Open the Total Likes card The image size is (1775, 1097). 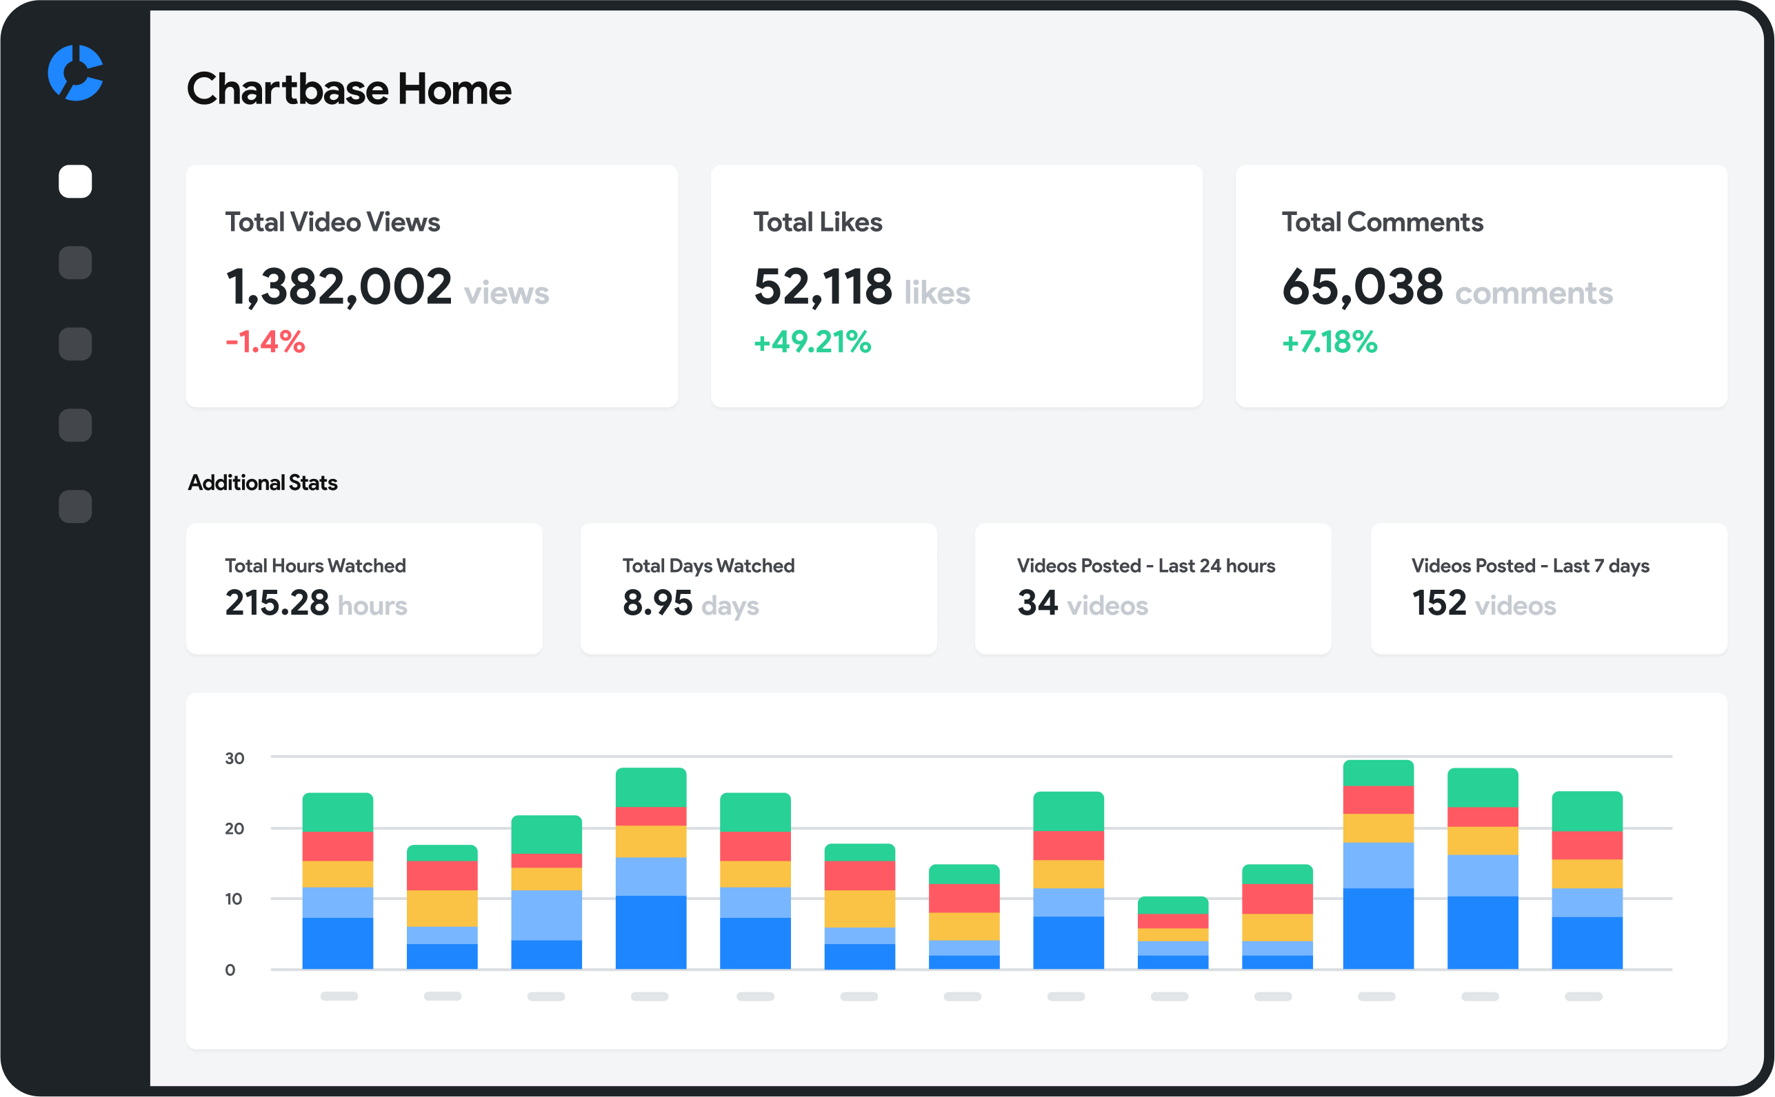(x=956, y=286)
